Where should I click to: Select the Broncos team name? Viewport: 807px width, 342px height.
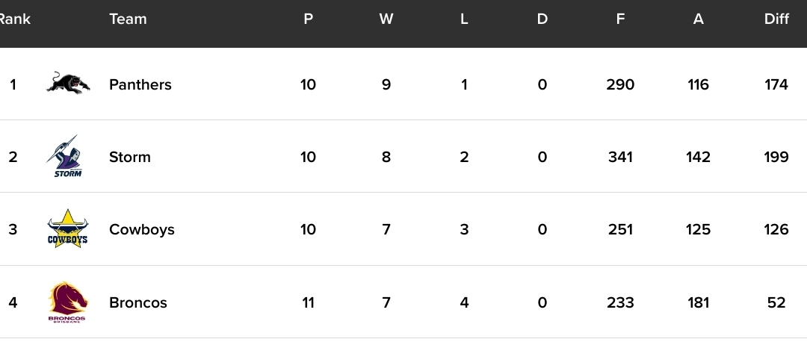click(x=138, y=302)
